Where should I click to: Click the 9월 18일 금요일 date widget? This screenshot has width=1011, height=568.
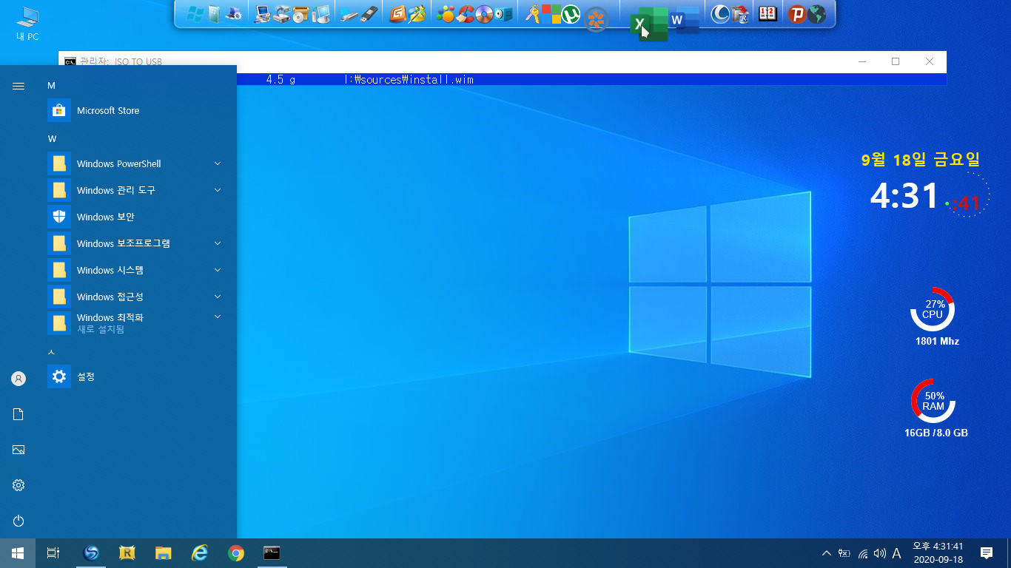coord(921,159)
